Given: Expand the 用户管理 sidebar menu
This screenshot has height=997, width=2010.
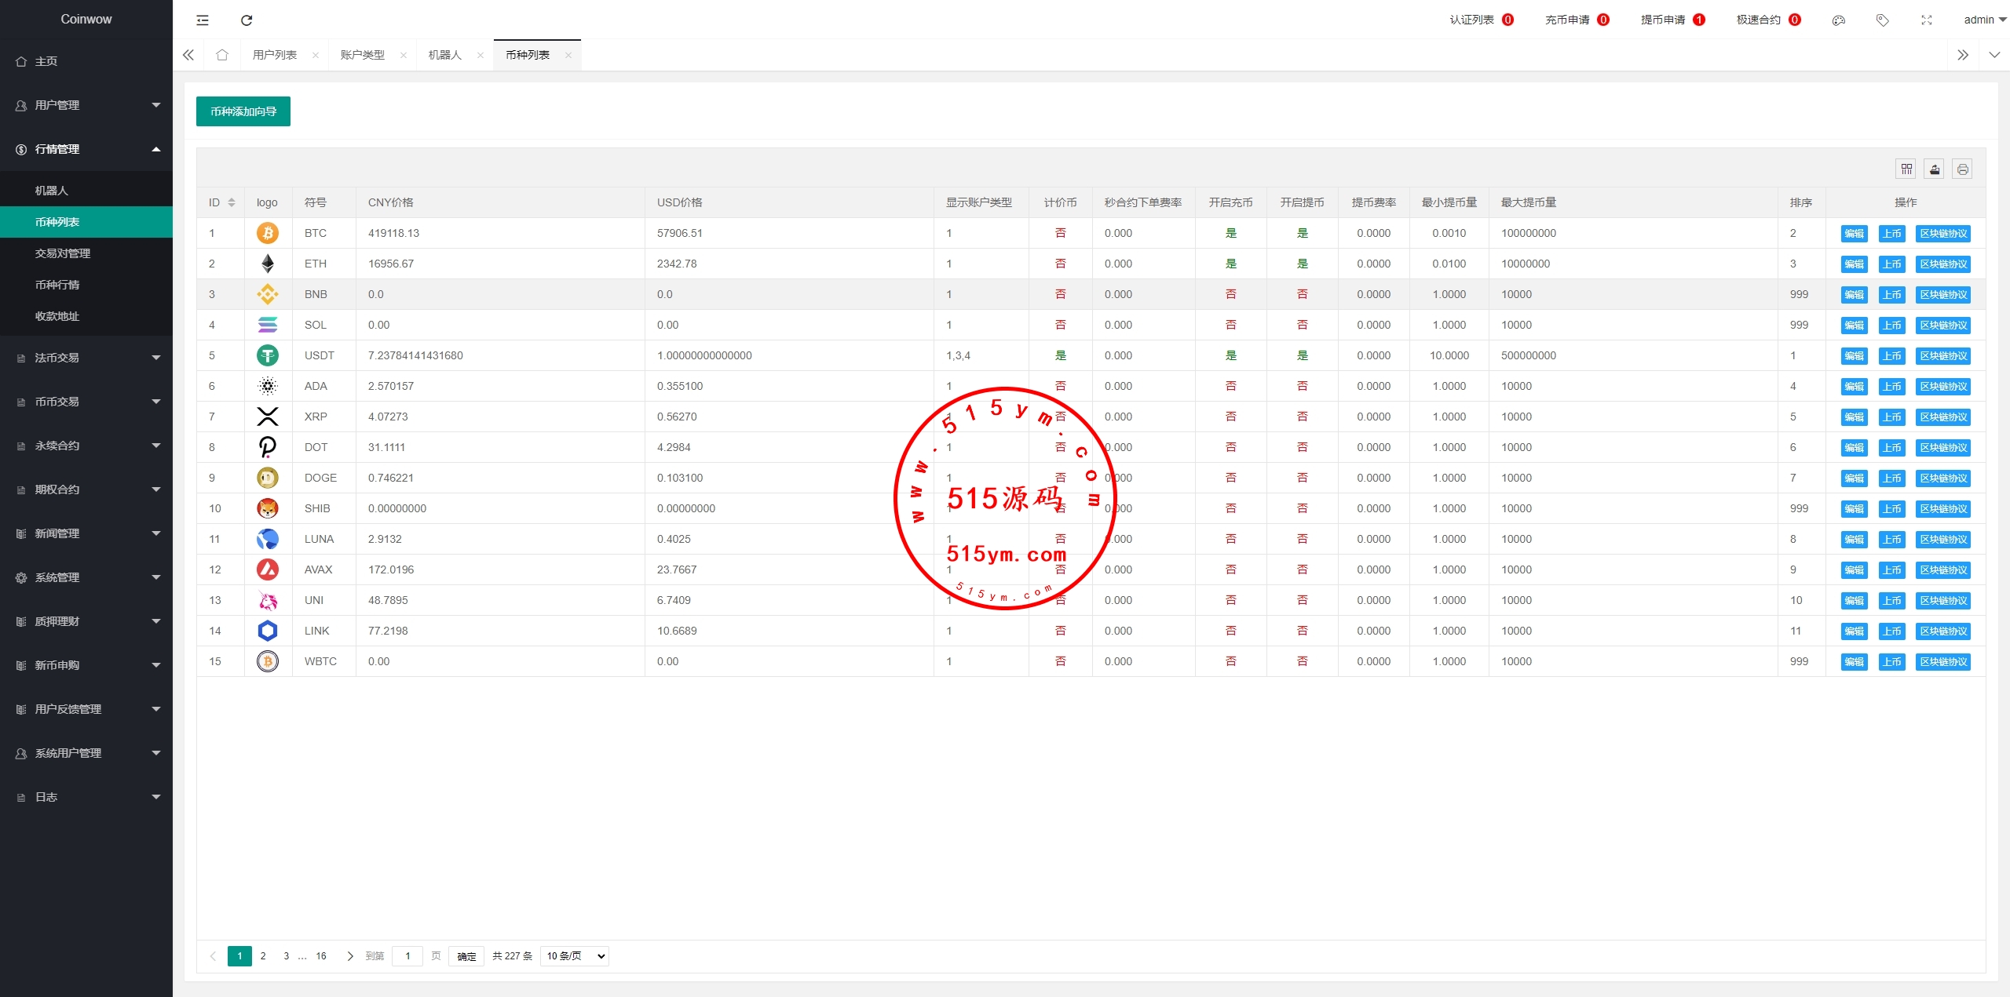Looking at the screenshot, I should 86,105.
